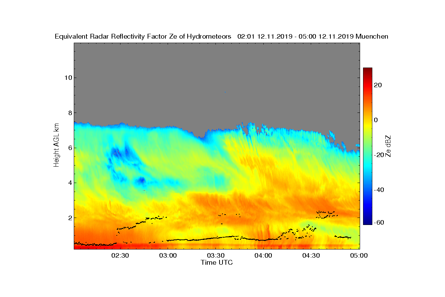Click the '0' colorbar value
Image resolution: width=445 pixels, height=297 pixels.
point(376,120)
